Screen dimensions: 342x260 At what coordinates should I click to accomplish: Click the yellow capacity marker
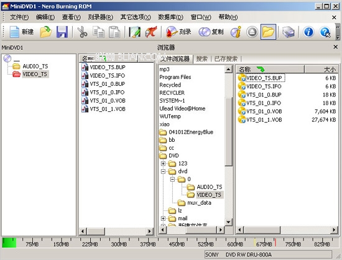254,243
